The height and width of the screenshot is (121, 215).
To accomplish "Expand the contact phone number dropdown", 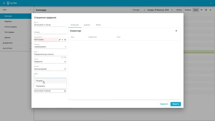I will click(65, 47).
